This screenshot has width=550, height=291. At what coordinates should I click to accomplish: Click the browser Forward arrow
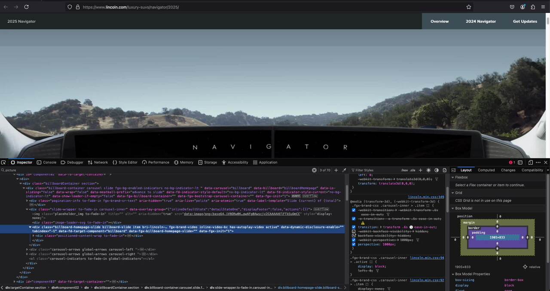tap(16, 7)
